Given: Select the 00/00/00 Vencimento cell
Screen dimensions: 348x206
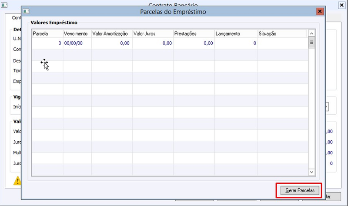Looking at the screenshot, I should click(77, 43).
